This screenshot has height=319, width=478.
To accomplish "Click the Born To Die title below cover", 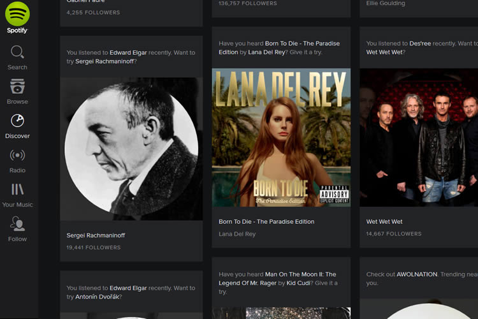I will tap(266, 222).
